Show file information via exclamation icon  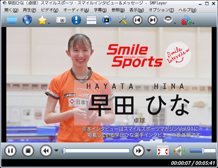[x=76, y=20]
